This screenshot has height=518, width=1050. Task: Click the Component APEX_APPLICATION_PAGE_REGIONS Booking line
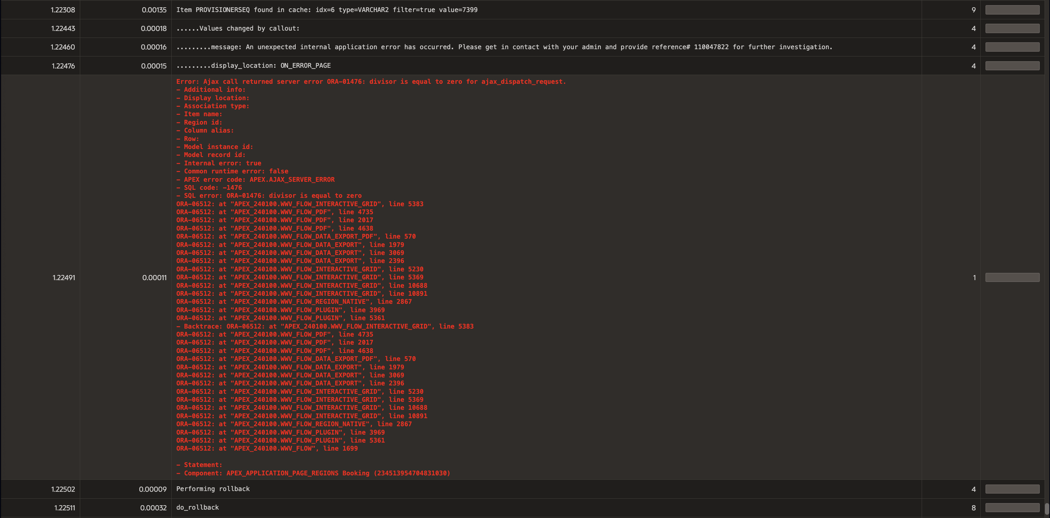click(x=313, y=473)
